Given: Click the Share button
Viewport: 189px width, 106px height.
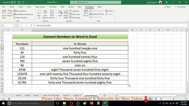Looking at the screenshot, I should (x=167, y=7).
